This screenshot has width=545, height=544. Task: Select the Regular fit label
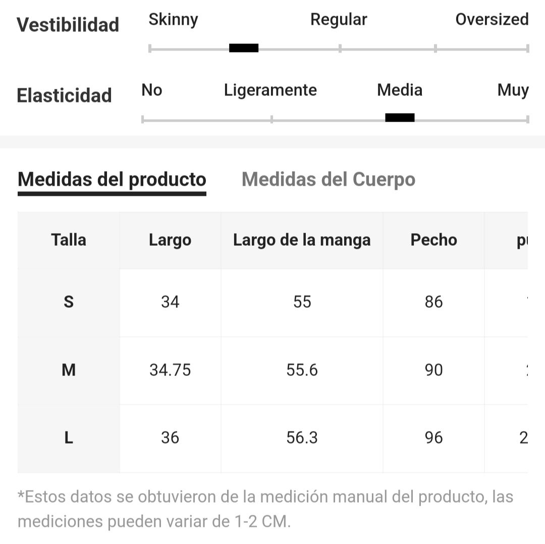tap(339, 20)
